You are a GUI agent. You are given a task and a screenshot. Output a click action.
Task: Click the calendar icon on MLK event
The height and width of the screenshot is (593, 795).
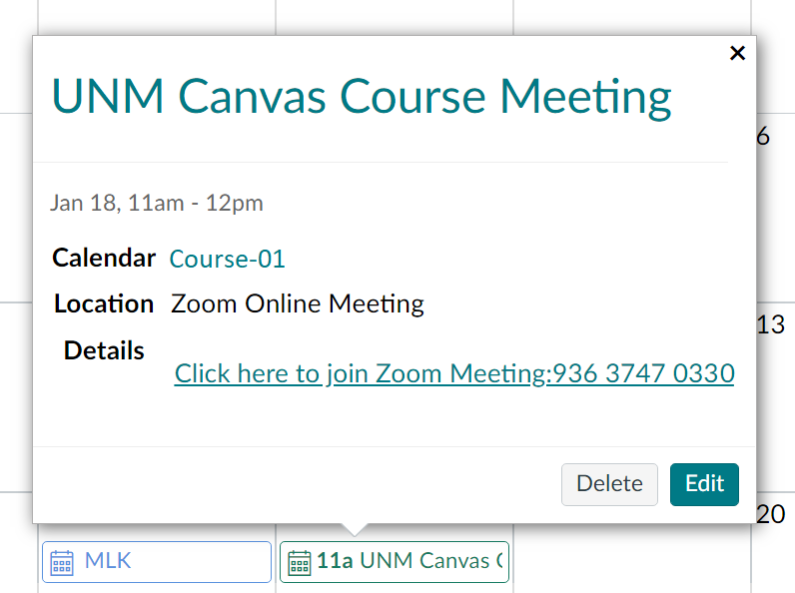click(x=62, y=563)
